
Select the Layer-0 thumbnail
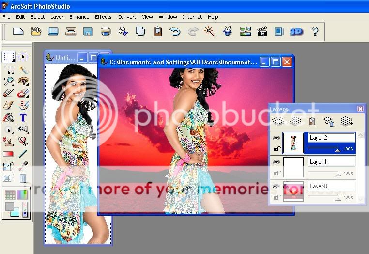[293, 191]
